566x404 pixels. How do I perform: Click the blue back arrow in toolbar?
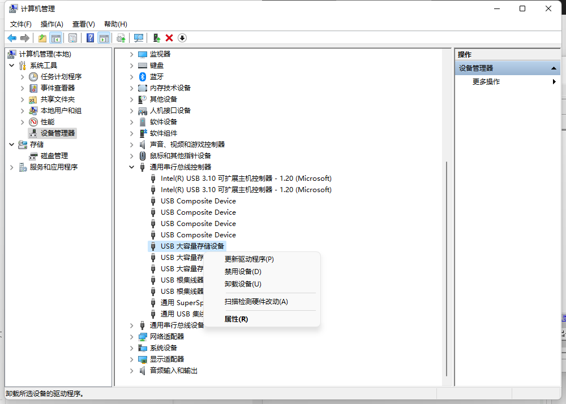[12, 38]
